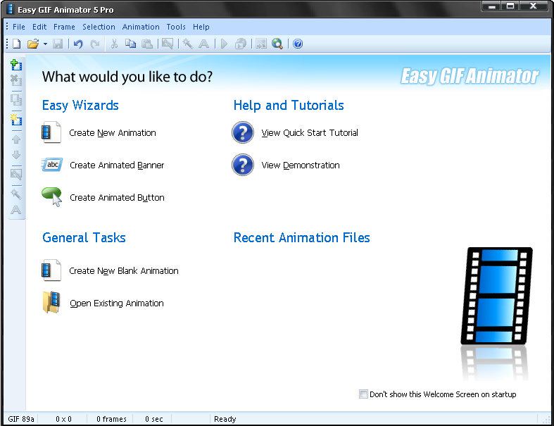Click the Resize animation toolbar icon

coord(261,44)
